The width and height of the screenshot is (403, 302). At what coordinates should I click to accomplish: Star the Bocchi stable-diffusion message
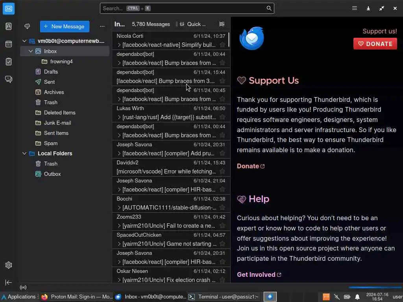click(x=222, y=208)
